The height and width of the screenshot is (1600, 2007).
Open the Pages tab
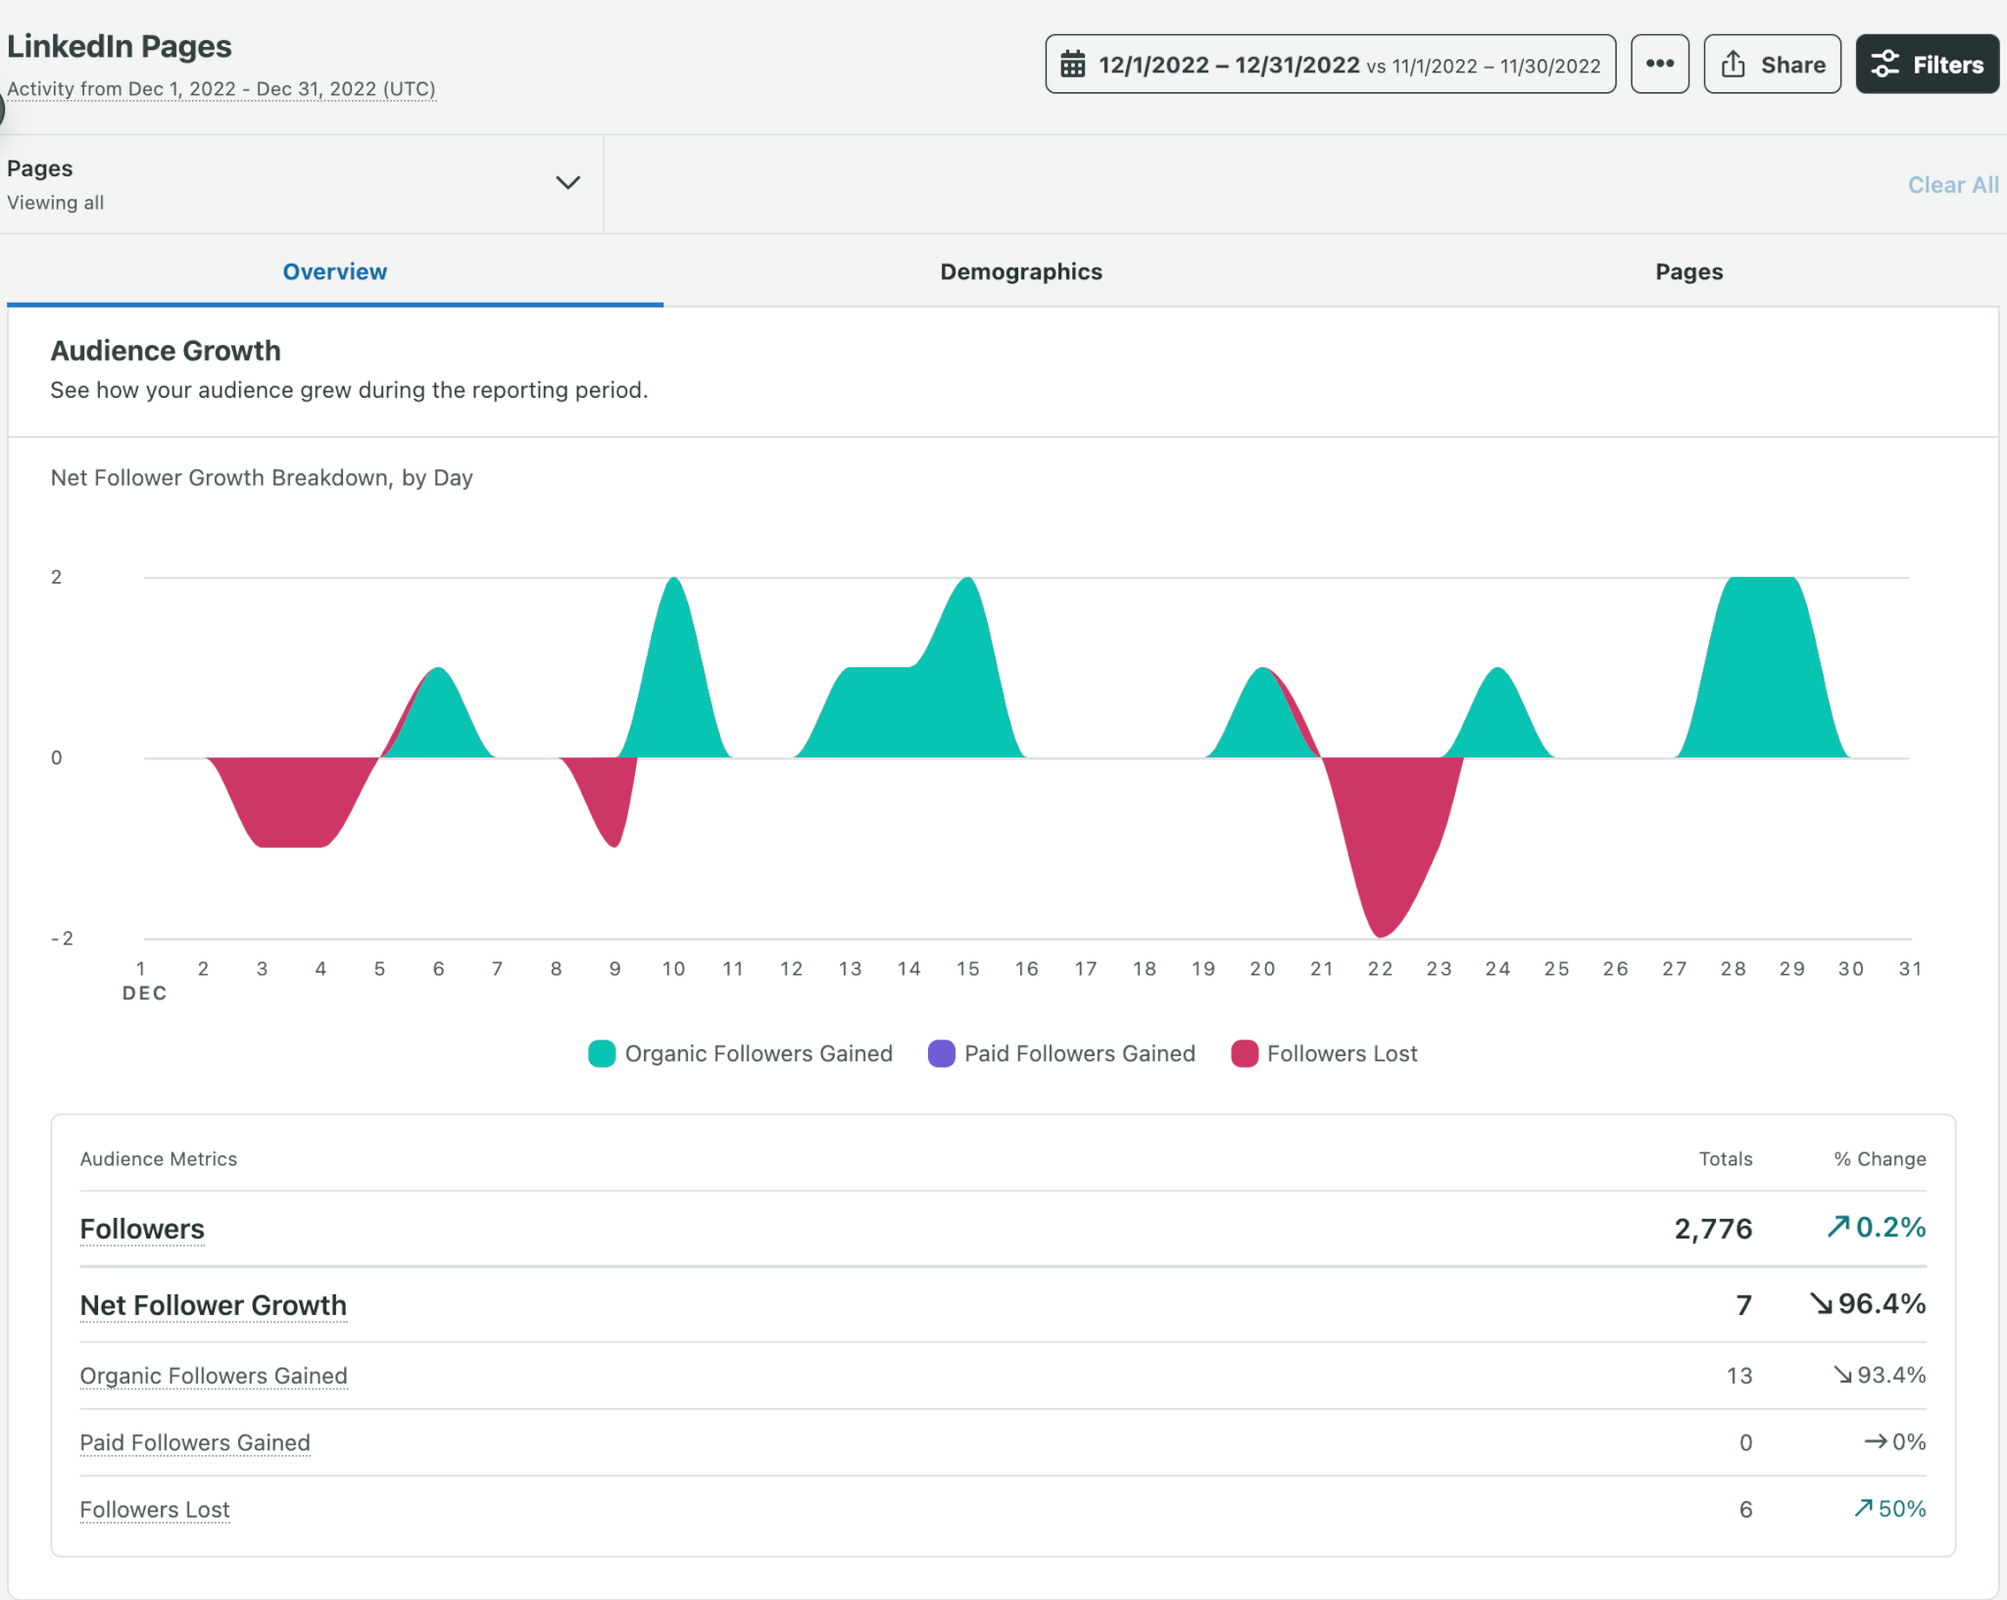(x=1688, y=272)
